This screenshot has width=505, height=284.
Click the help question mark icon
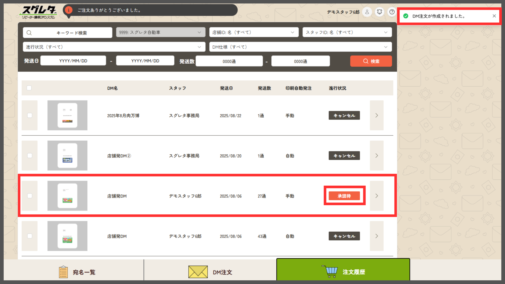pos(392,12)
